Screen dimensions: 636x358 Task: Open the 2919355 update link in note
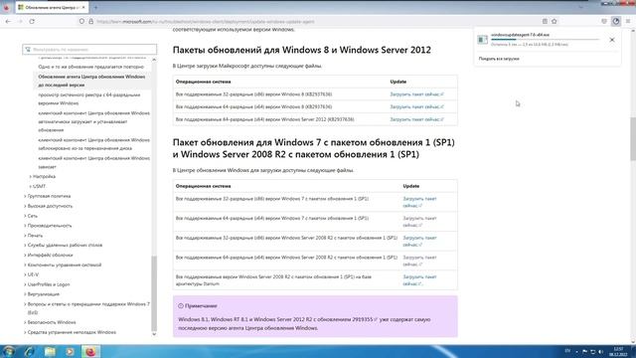[365, 319]
